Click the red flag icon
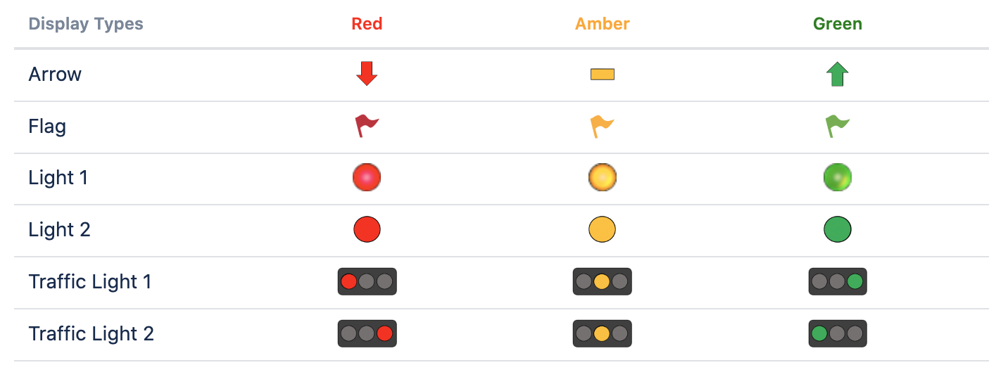The height and width of the screenshot is (384, 1008). 367,127
